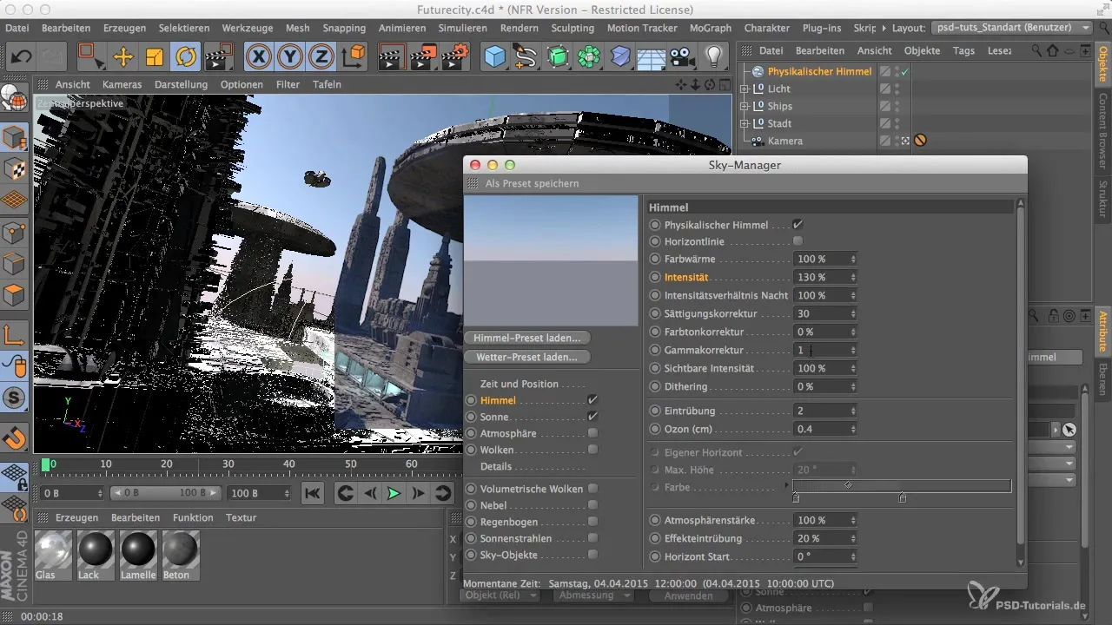Open the viewport Darstellung menu

(181, 84)
